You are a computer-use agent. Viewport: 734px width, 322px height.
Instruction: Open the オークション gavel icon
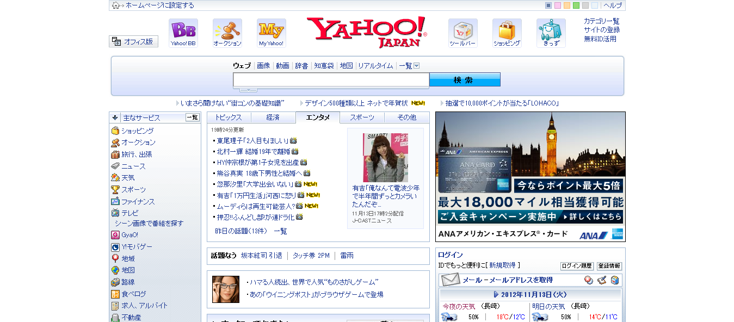227,33
